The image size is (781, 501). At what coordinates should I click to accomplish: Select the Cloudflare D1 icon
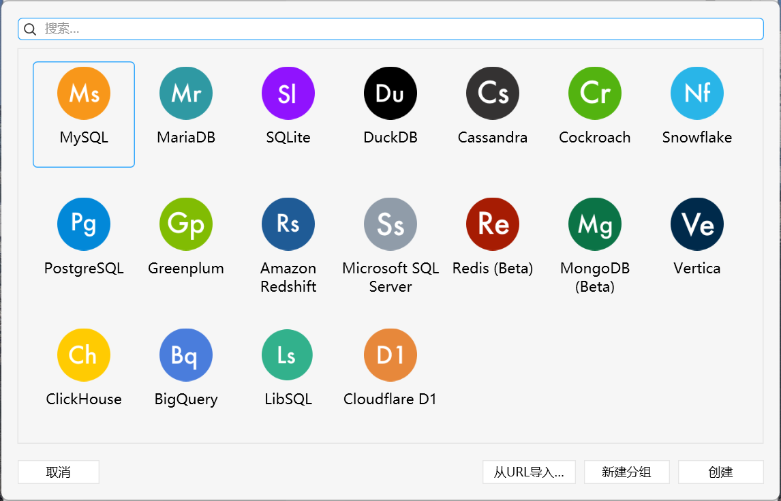click(390, 355)
